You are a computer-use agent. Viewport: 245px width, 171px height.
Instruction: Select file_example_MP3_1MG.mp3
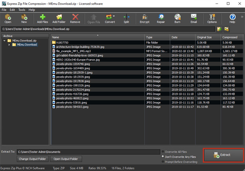(x=147, y=51)
